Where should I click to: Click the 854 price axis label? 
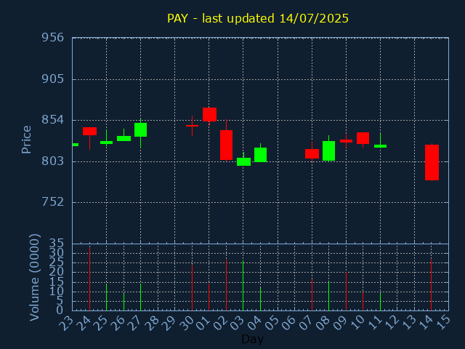53,120
